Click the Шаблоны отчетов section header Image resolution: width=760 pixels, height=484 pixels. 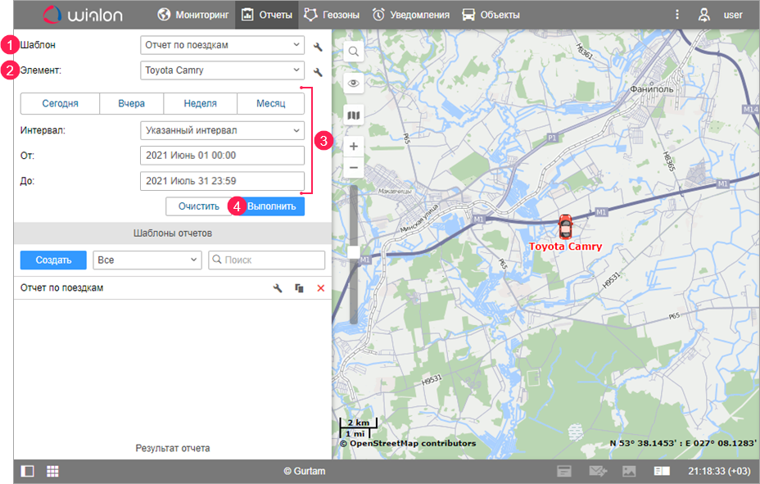173,233
